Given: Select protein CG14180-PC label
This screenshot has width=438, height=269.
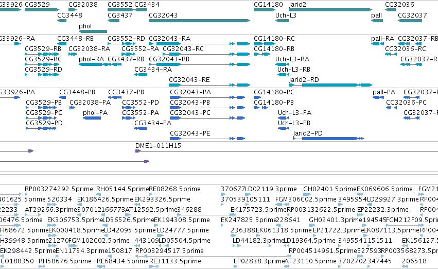Looking at the screenshot, I should pos(274,92).
